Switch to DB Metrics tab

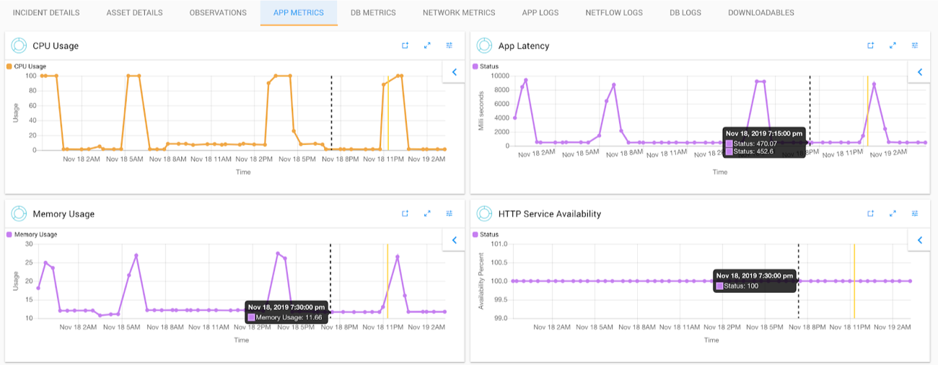[373, 13]
